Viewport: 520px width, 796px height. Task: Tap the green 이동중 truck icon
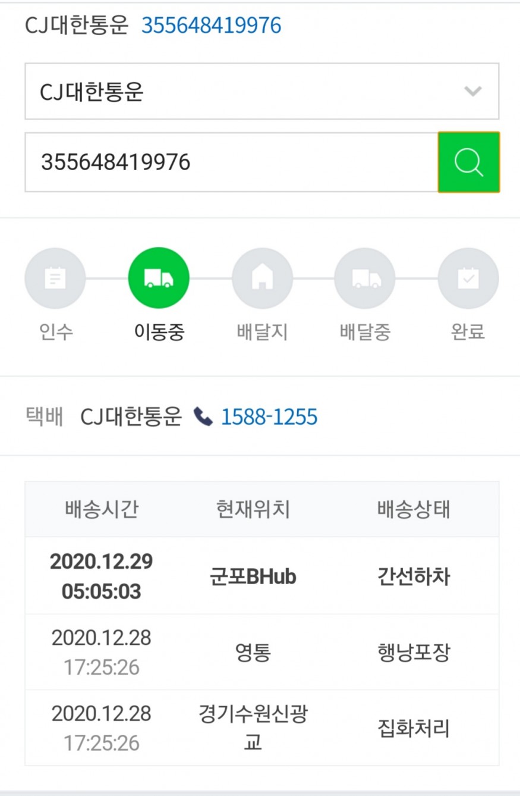click(x=159, y=278)
